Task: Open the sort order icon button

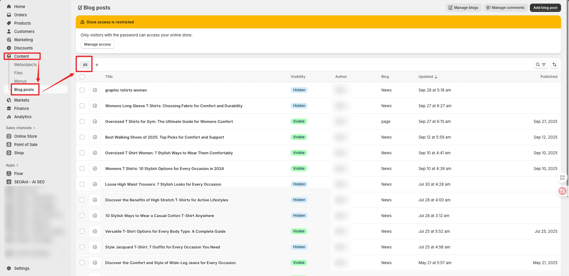Action: point(554,65)
